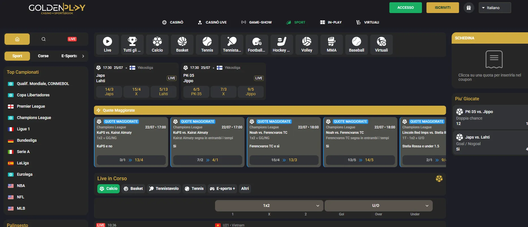Open the In-Play menu item
Viewport: 528px width, 227px height.
(x=331, y=22)
